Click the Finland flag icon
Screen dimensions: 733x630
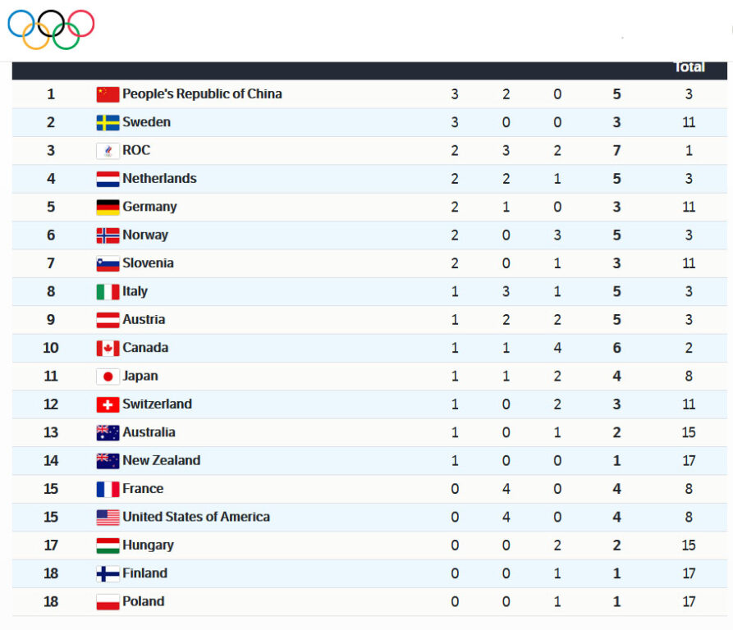(108, 573)
